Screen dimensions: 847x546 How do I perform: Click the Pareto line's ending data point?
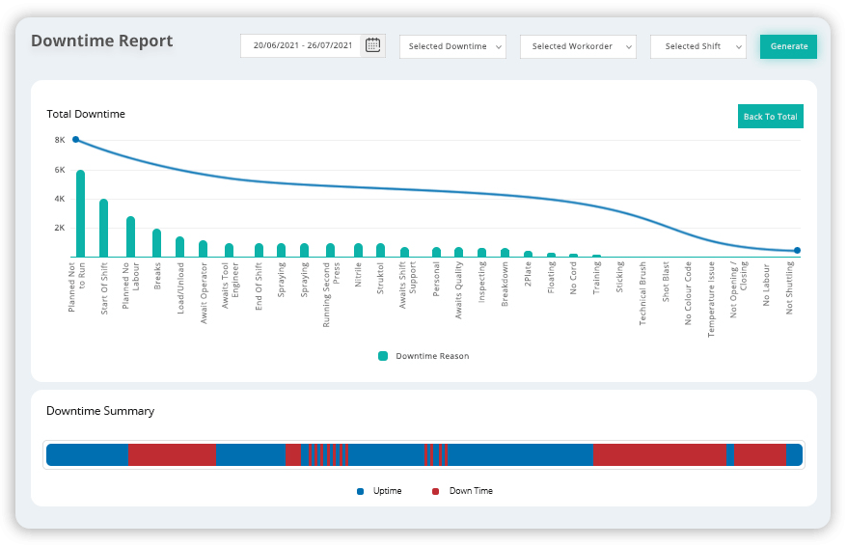coord(797,251)
